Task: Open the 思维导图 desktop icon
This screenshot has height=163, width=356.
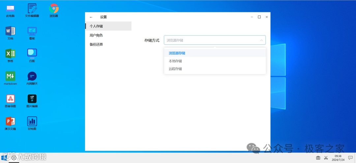Action: [10, 101]
